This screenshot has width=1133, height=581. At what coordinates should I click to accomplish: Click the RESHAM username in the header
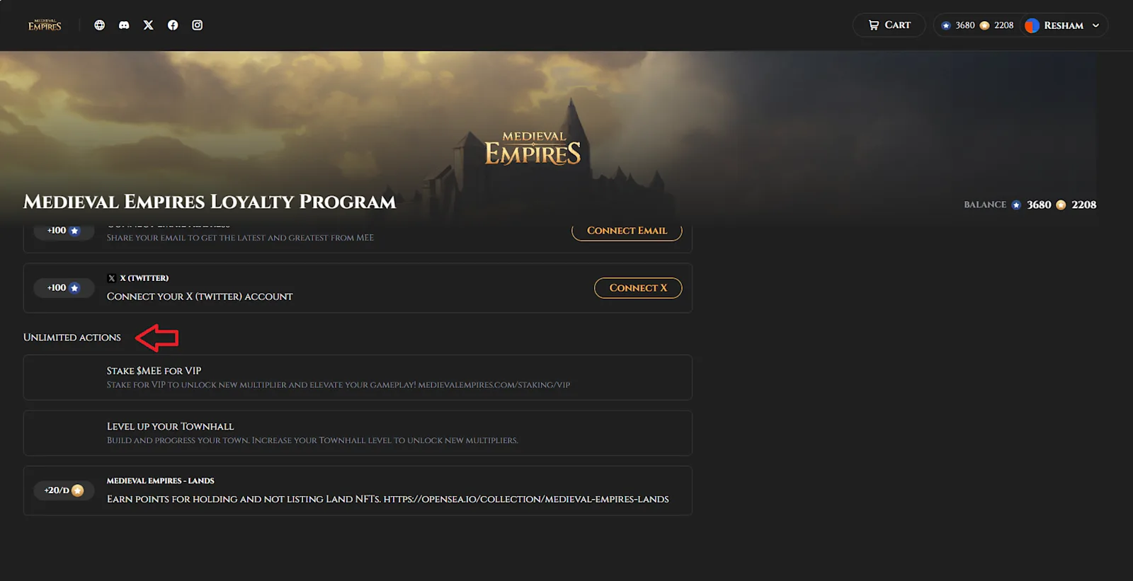tap(1064, 25)
